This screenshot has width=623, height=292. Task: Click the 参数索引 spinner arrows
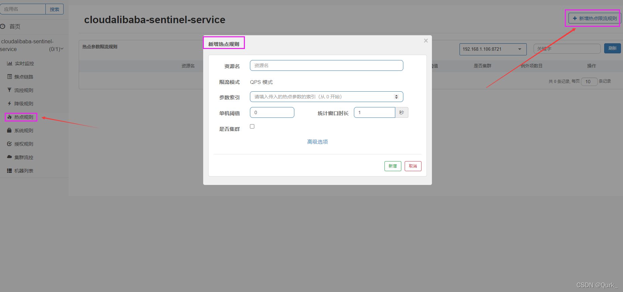[x=396, y=97]
